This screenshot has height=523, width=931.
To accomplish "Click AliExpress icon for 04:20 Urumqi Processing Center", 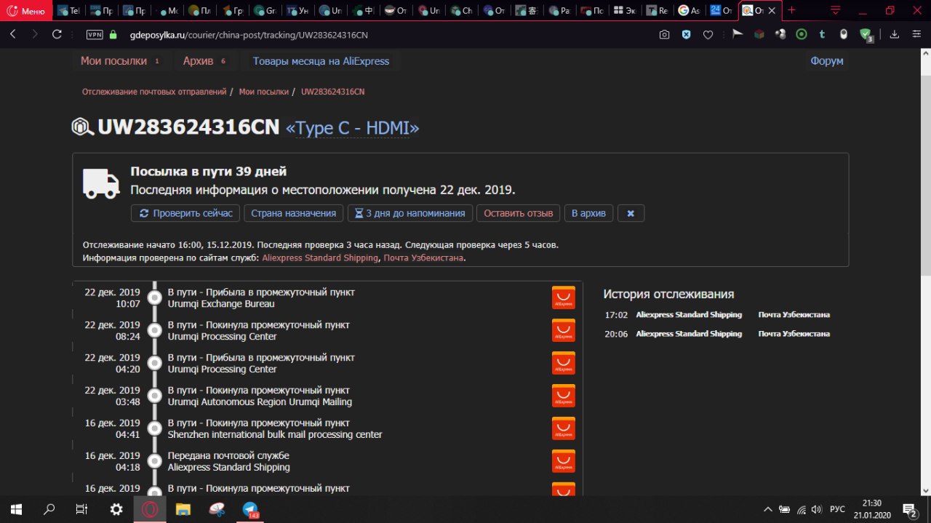I will (x=564, y=363).
